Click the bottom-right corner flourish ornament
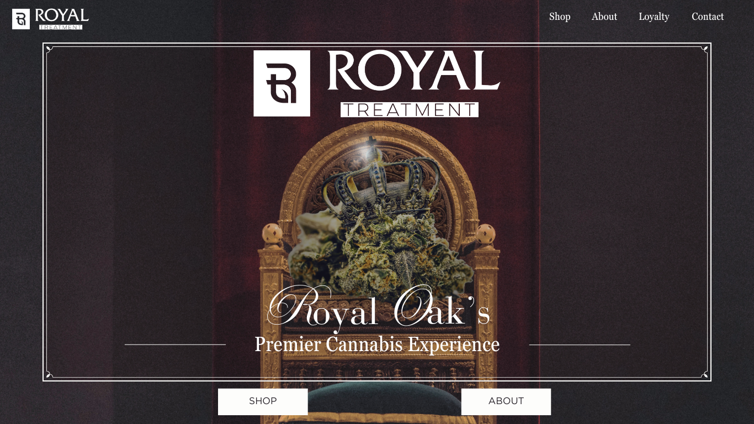Image resolution: width=754 pixels, height=424 pixels. (704, 375)
